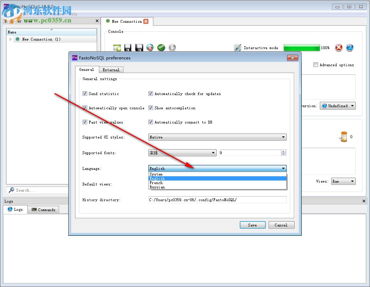The height and width of the screenshot is (287, 370).
Task: Toggle Fast view values checkbox
Action: tap(85, 122)
